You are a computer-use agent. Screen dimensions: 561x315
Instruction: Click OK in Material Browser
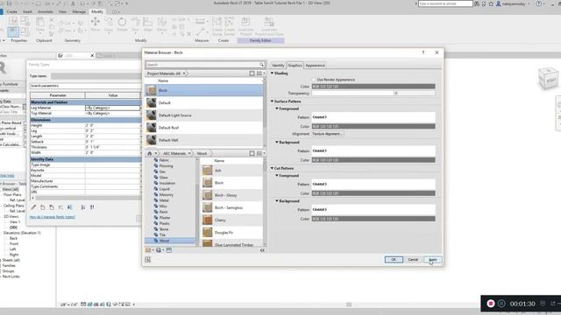point(394,260)
